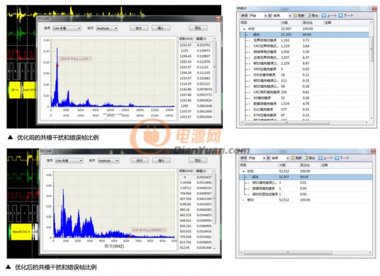Click the FFT table row 1225 / 0.130473
The image size is (380, 276).
[195, 51]
